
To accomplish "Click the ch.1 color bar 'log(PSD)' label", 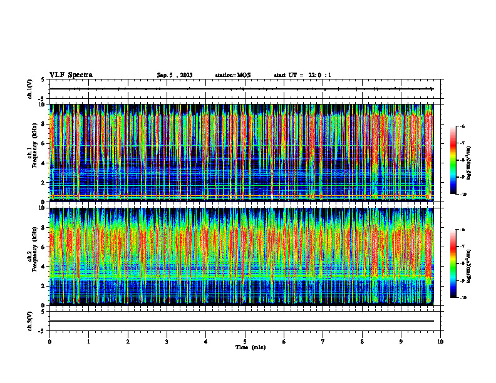I will (469, 163).
